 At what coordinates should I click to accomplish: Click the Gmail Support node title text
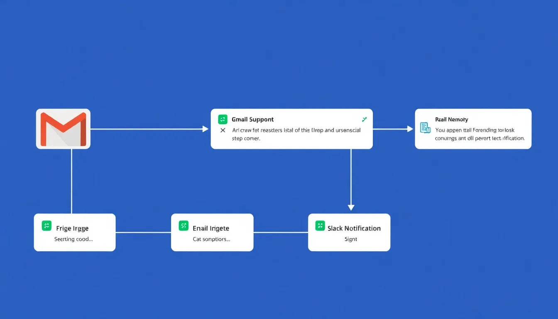252,119
